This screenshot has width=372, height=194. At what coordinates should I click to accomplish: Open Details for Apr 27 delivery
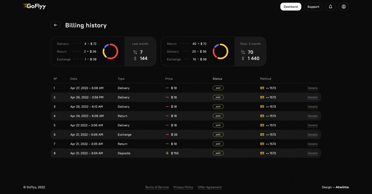pos(312,88)
